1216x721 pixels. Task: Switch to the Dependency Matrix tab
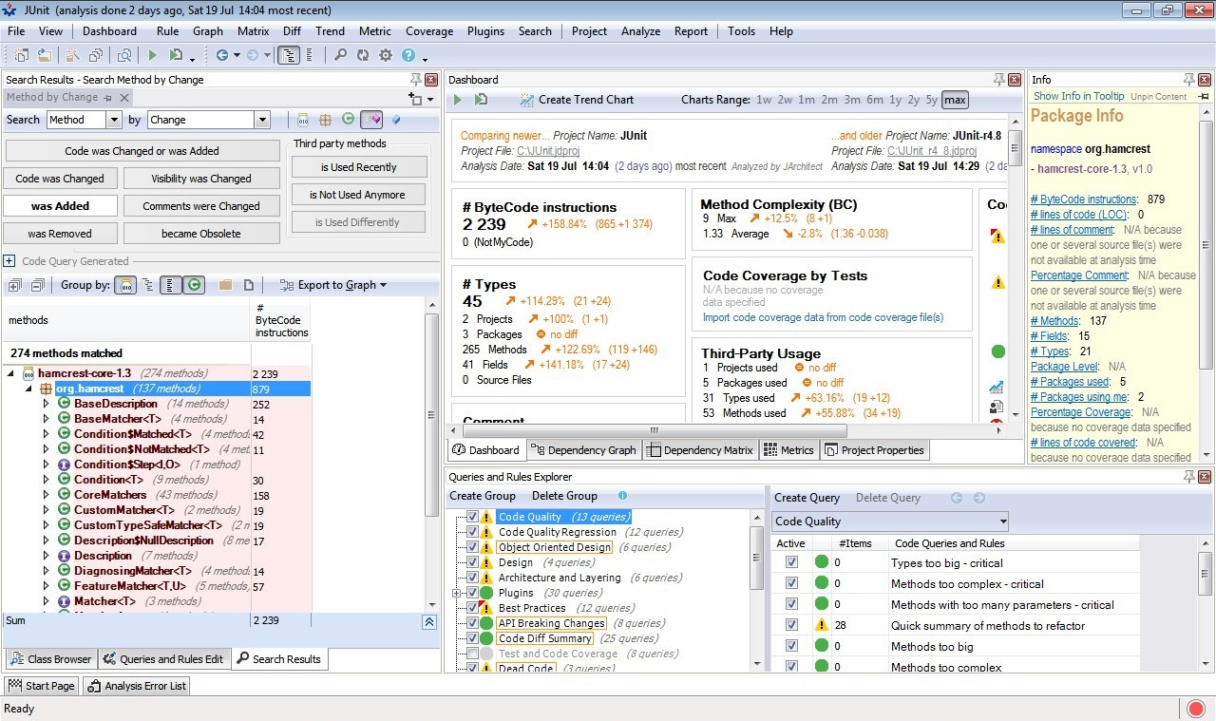702,450
